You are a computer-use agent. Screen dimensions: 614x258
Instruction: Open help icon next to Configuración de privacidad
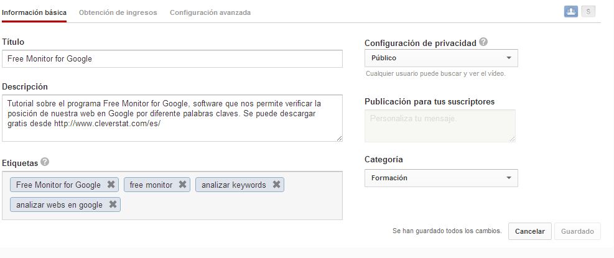pyautogui.click(x=483, y=42)
